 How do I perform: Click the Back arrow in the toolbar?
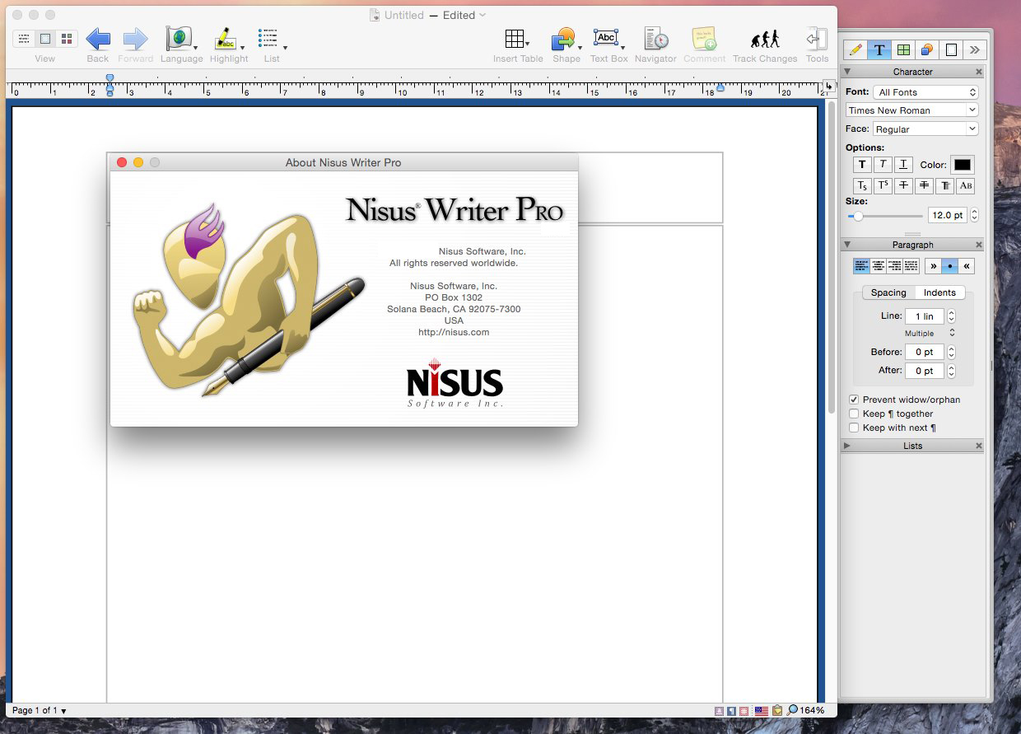tap(98, 39)
